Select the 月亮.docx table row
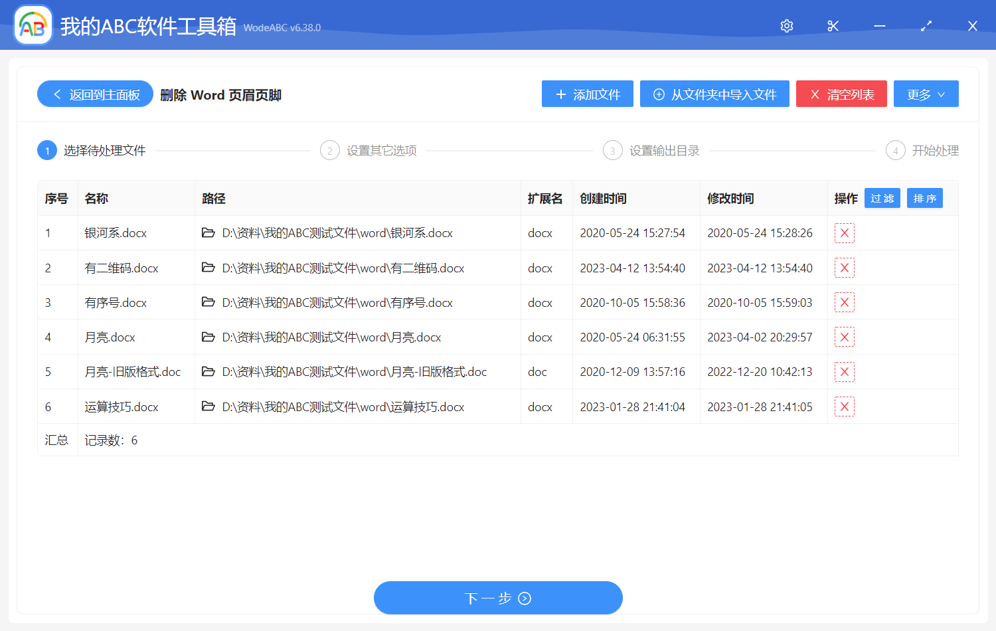This screenshot has height=631, width=996. tap(398, 337)
